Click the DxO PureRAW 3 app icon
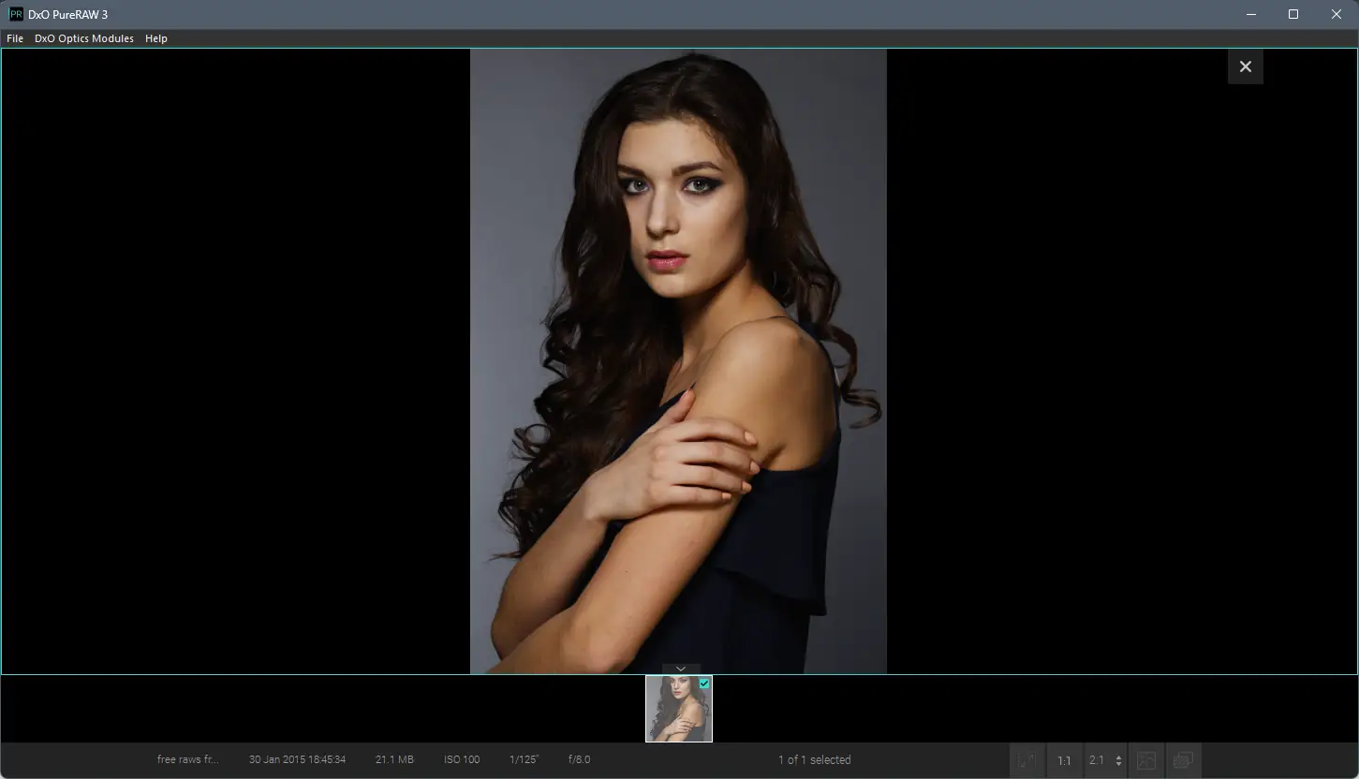1359x779 pixels. 16,14
